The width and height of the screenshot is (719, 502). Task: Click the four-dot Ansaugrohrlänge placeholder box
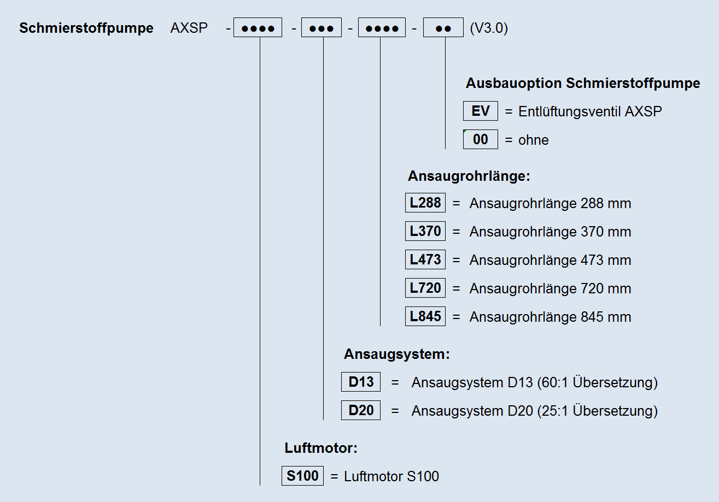coord(382,28)
